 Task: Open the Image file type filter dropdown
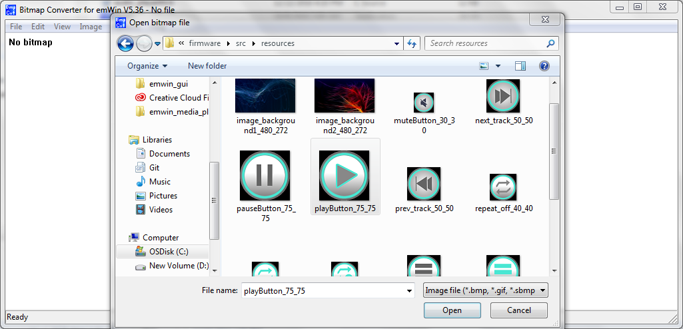pyautogui.click(x=485, y=290)
